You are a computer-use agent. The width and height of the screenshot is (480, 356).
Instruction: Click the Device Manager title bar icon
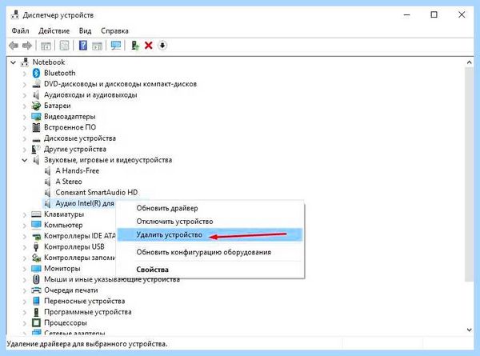[14, 14]
